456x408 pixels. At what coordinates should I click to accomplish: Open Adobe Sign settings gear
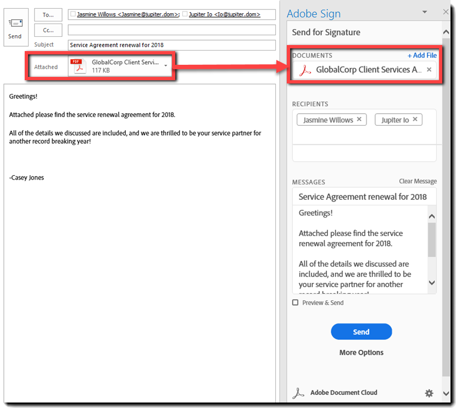tap(429, 393)
